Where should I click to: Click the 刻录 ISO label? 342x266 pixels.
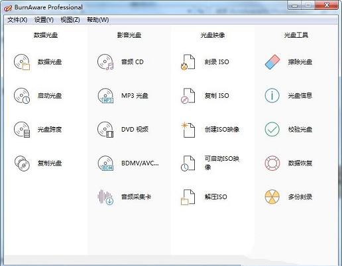(217, 62)
